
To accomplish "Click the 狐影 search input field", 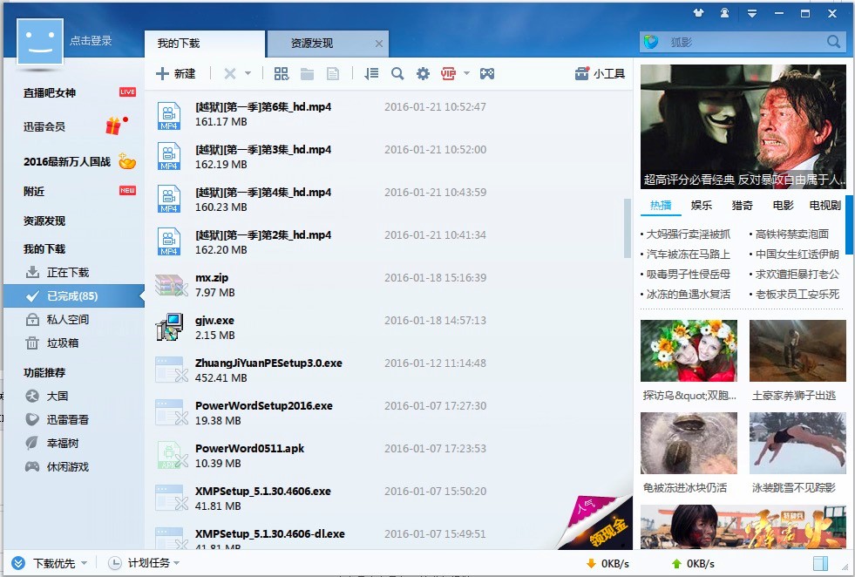I will click(744, 42).
